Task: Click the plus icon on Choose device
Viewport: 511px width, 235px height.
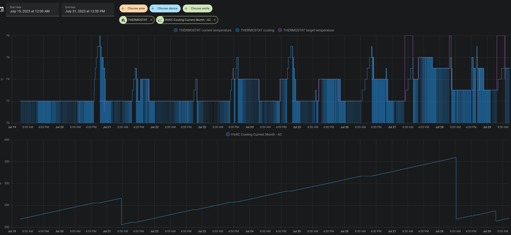Action: pos(153,8)
